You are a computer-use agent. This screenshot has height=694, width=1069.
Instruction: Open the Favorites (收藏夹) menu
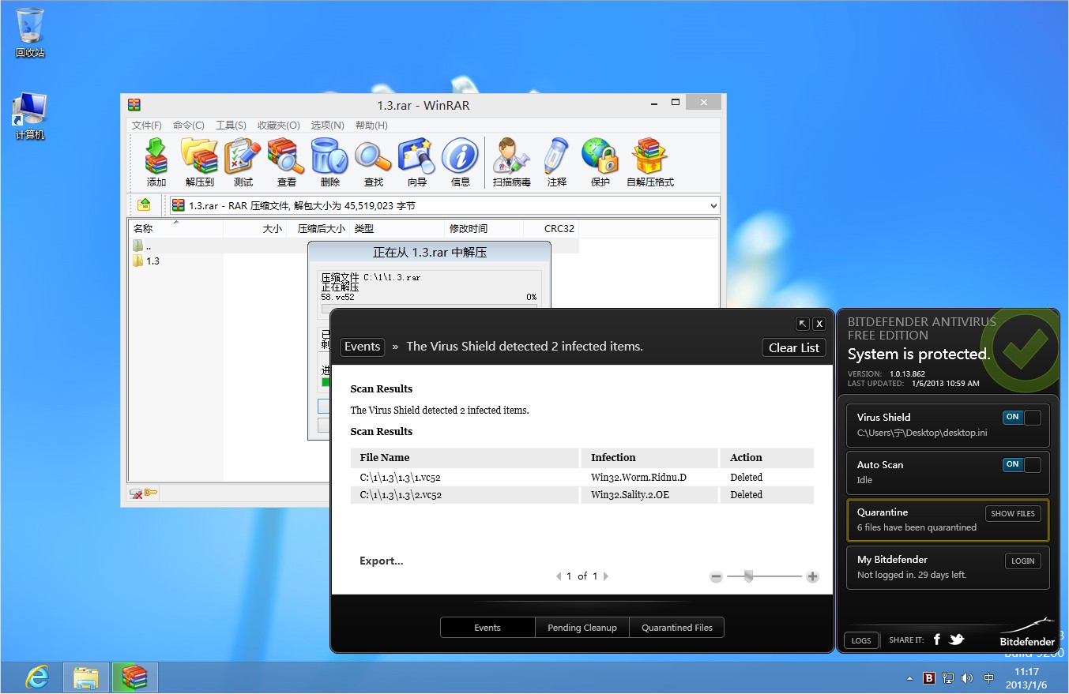click(278, 126)
